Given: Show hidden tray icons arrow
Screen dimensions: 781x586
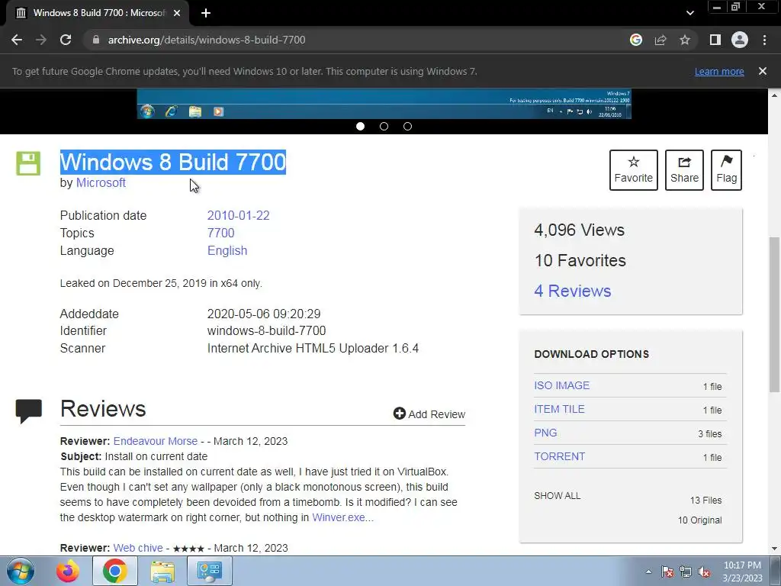Looking at the screenshot, I should 648,572.
